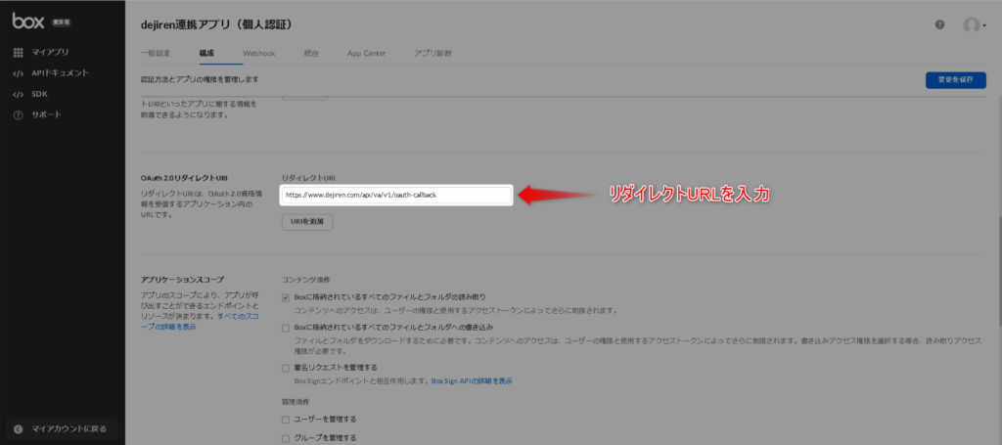Click the サポート question mark icon

(18, 115)
